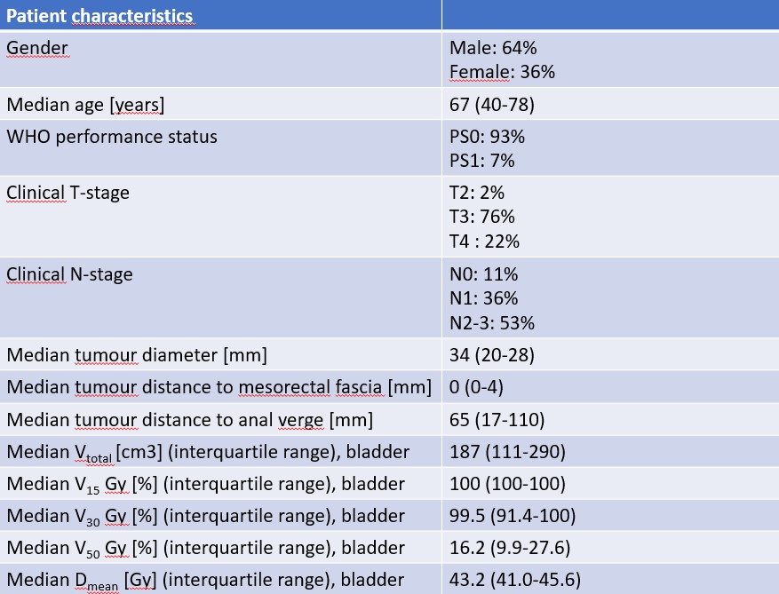The image size is (779, 594).
Task: Click the 67 (40-78) age value
Action: (492, 105)
